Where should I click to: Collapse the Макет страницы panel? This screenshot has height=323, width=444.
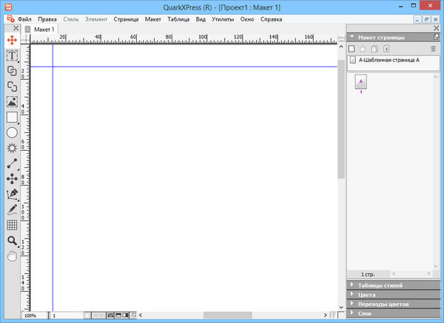pyautogui.click(x=352, y=36)
